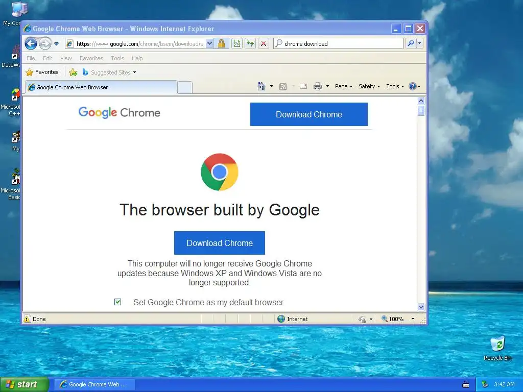Click the RSS feeds icon
This screenshot has width=523, height=392.
tap(283, 87)
